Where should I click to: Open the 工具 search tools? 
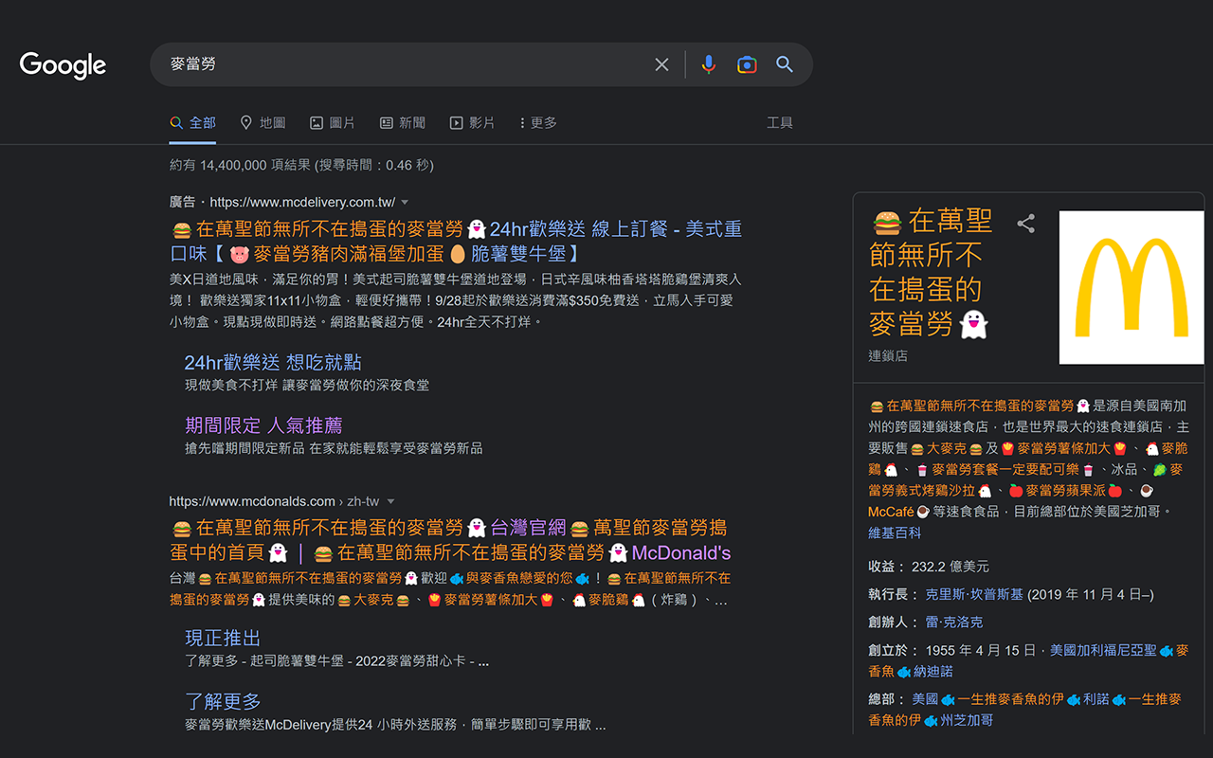(x=780, y=123)
